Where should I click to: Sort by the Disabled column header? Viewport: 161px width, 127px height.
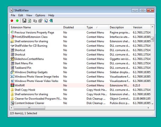(74, 27)
